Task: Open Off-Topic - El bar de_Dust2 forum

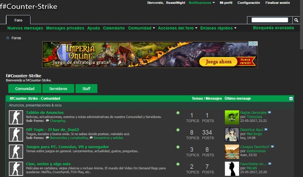Action: (x=52, y=130)
